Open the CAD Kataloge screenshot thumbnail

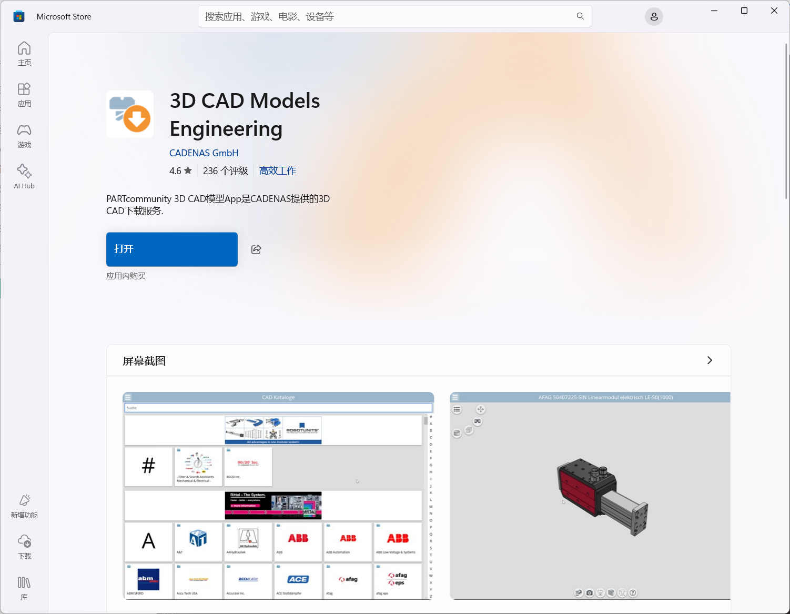click(278, 496)
